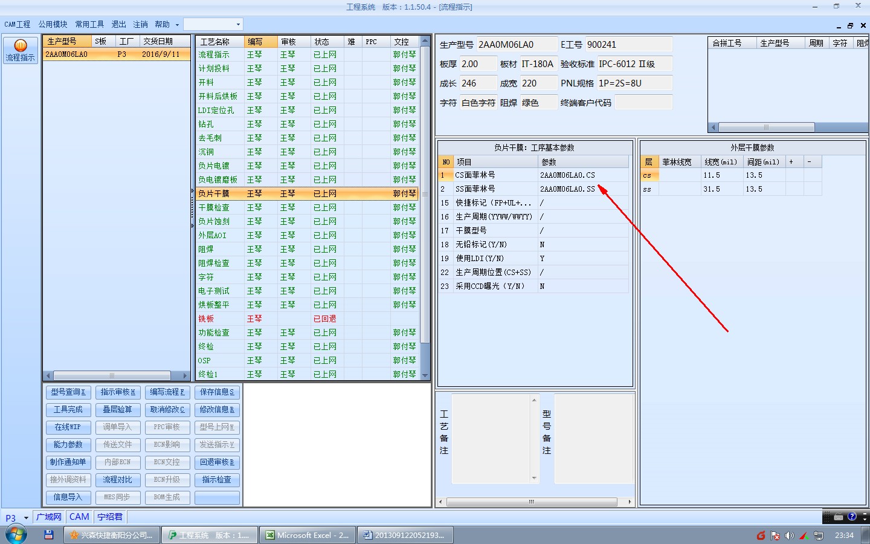Click the flag action center tray icon
The image size is (870, 544).
pos(775,536)
